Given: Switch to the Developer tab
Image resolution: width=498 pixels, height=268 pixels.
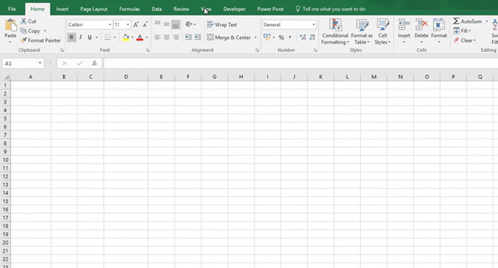Looking at the screenshot, I should [x=234, y=9].
